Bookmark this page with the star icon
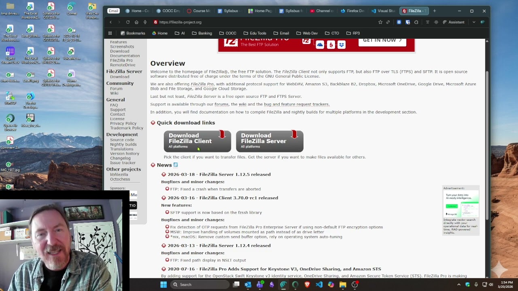This screenshot has height=291, width=518. (x=380, y=22)
